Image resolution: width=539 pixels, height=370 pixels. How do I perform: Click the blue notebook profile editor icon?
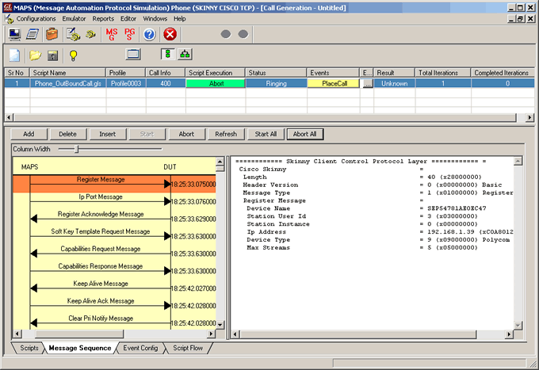point(32,34)
